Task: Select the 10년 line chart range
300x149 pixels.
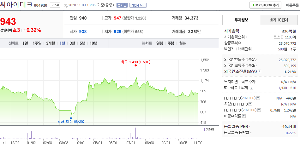Action: pos(93,43)
